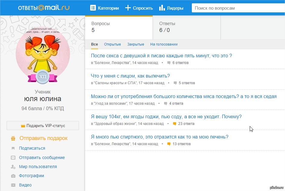Open question Что у меня с лицом
This screenshot has height=191, width=285.
130,76
